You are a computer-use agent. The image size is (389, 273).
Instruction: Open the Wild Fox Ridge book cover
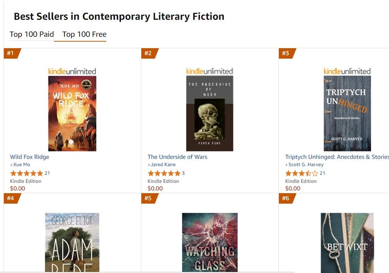click(72, 113)
